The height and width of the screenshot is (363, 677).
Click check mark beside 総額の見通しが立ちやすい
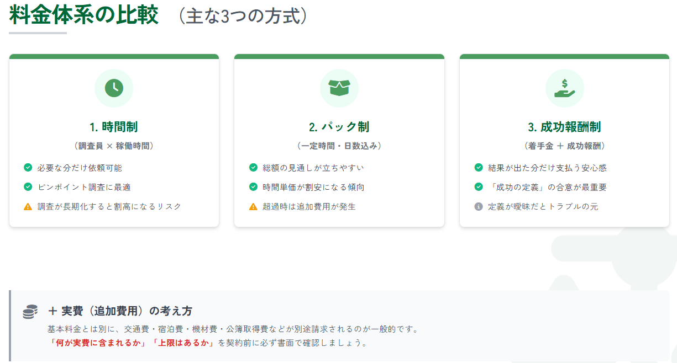[254, 167]
